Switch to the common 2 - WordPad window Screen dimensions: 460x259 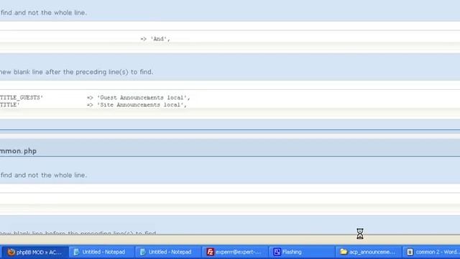tap(431, 252)
